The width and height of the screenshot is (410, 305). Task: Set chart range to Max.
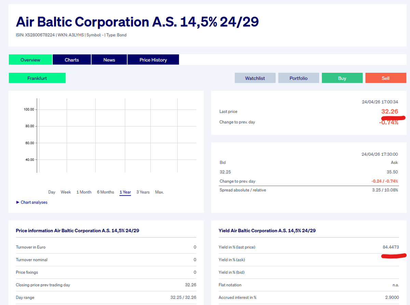(159, 192)
